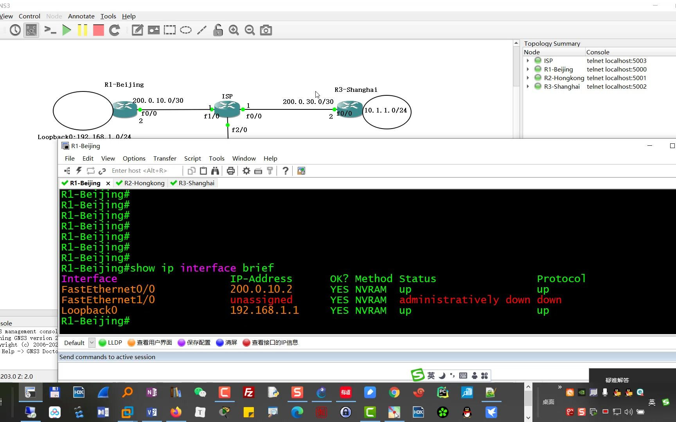Screen dimensions: 676x422
Task: Select the Insert picture icon
Action: click(x=153, y=30)
